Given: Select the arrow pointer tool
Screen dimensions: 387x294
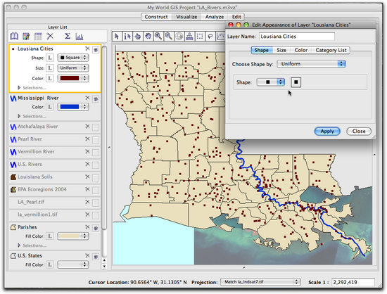Looking at the screenshot, I should (x=117, y=37).
